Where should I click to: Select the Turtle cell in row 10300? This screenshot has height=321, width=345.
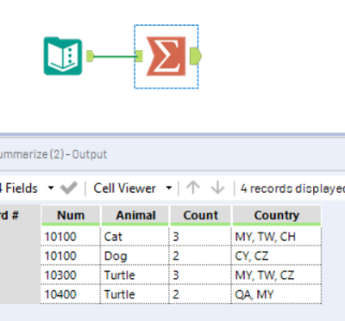(135, 275)
